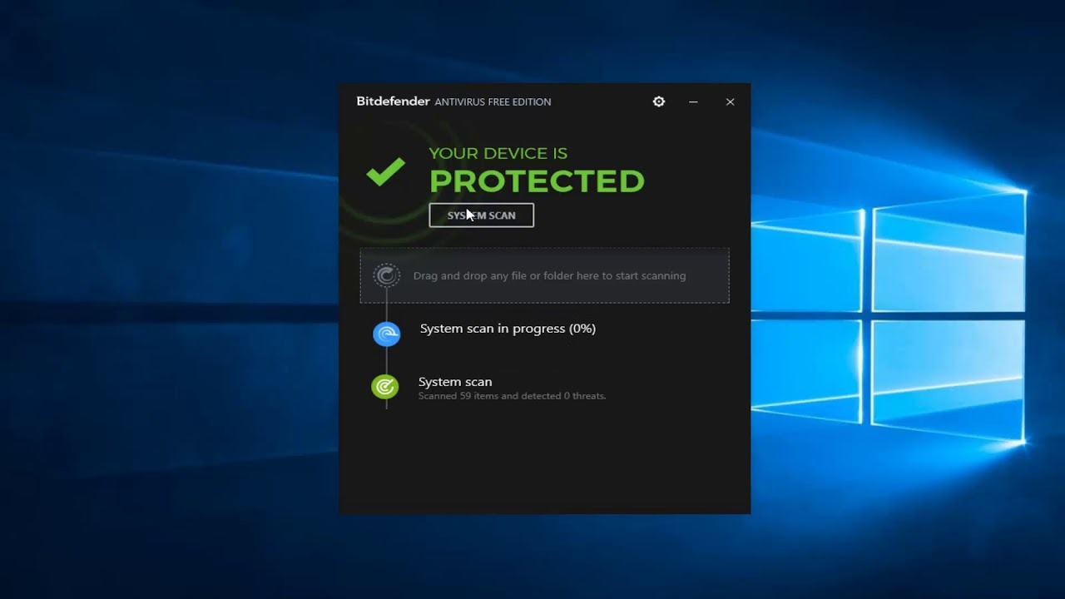The image size is (1065, 599).
Task: Click the dashed circular scan icon in drop zone
Action: coord(386,275)
